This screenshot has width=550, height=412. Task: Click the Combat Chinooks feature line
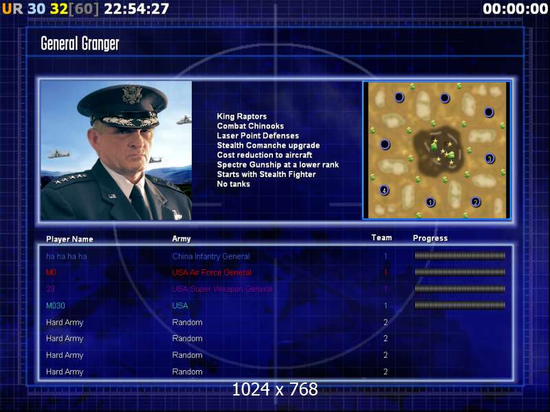(250, 126)
